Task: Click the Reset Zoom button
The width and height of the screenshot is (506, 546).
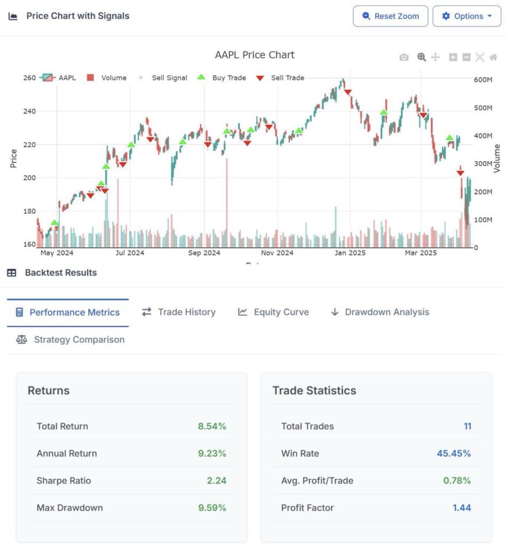Action: pos(390,16)
